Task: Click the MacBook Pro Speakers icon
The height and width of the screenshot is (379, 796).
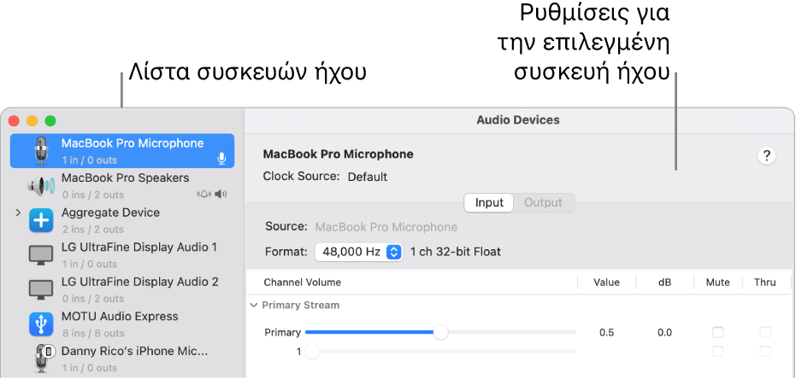Action: coord(41,185)
